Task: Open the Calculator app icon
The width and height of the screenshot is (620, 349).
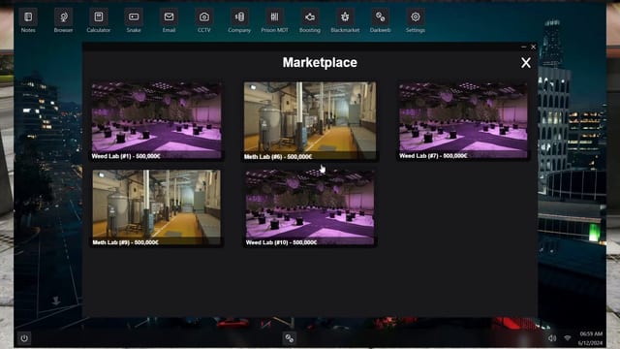Action: (99, 17)
